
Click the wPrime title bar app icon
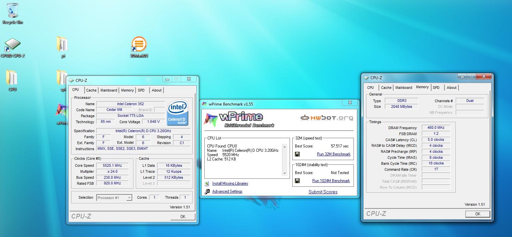(204, 104)
